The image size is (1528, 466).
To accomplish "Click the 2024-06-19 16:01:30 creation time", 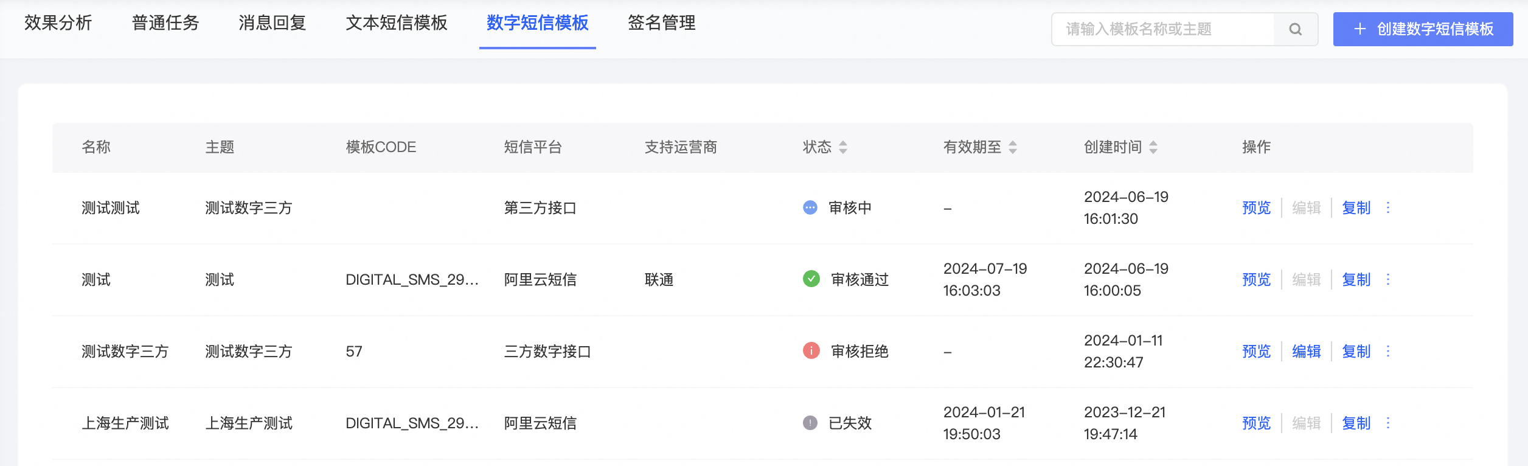I will point(1127,208).
